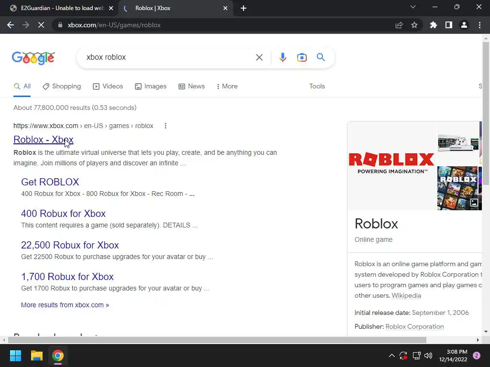Toggle Chrome side panel
The height and width of the screenshot is (367, 490).
[x=449, y=25]
